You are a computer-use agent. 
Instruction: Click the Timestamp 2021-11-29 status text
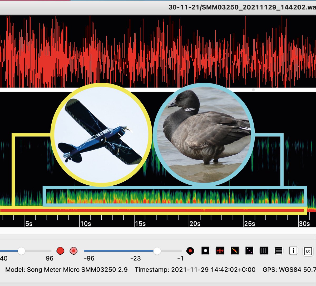[x=195, y=270]
